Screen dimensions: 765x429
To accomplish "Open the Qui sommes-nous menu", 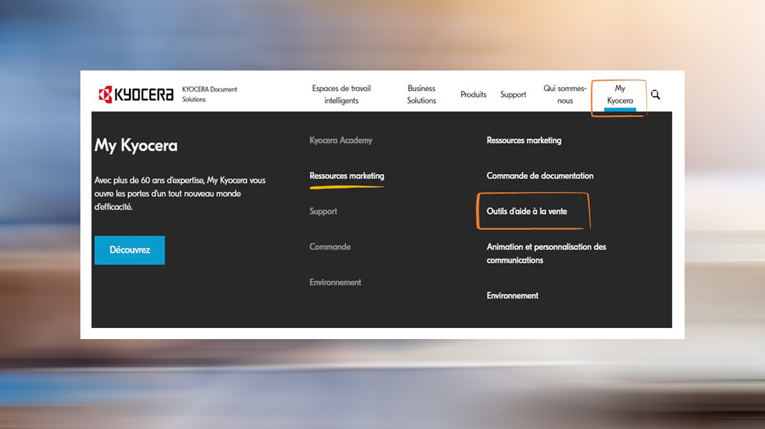I will pyautogui.click(x=565, y=94).
